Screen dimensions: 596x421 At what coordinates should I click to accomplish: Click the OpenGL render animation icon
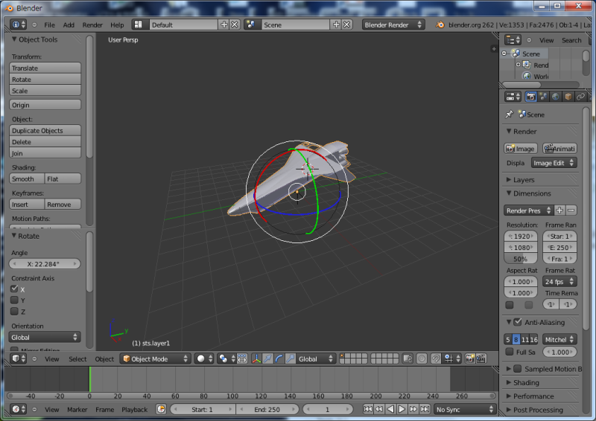pos(481,359)
